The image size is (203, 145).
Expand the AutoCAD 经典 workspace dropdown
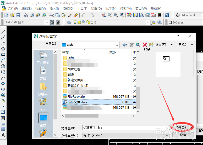pyautogui.click(x=47, y=22)
